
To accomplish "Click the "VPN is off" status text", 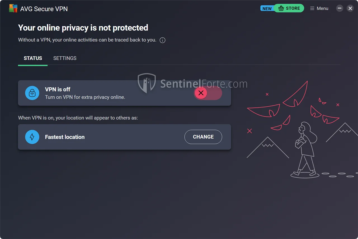I will point(58,89).
